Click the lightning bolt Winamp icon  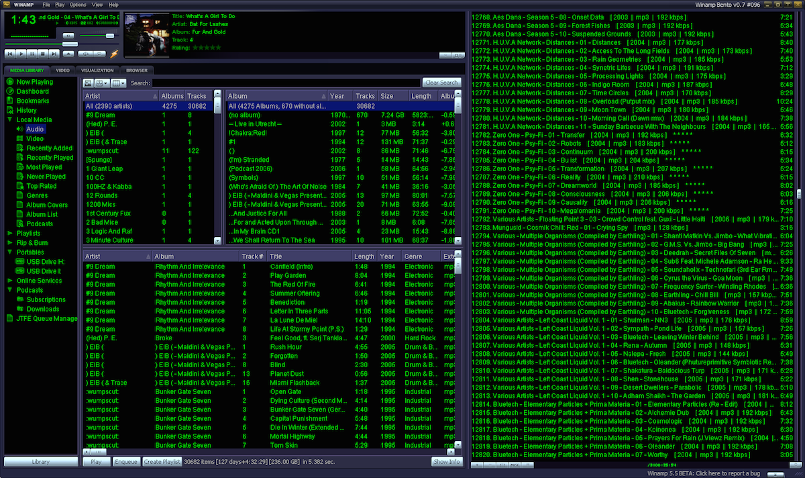pos(114,54)
